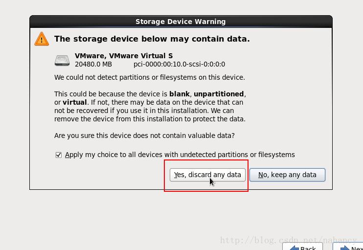Select the "VMware, VMware Virtual S" device name
The image size is (363, 250).
click(123, 56)
